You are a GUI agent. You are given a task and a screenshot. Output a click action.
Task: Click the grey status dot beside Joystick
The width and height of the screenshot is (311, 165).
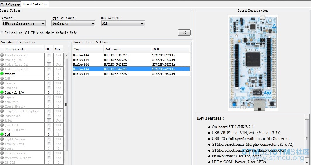[x=2, y=125]
